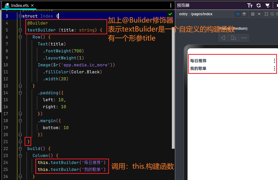
Task: Click the more icon beside 我的歌单 in the preview
Action: (274, 68)
